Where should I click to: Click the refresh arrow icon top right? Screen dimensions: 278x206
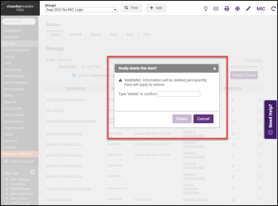pos(273,9)
